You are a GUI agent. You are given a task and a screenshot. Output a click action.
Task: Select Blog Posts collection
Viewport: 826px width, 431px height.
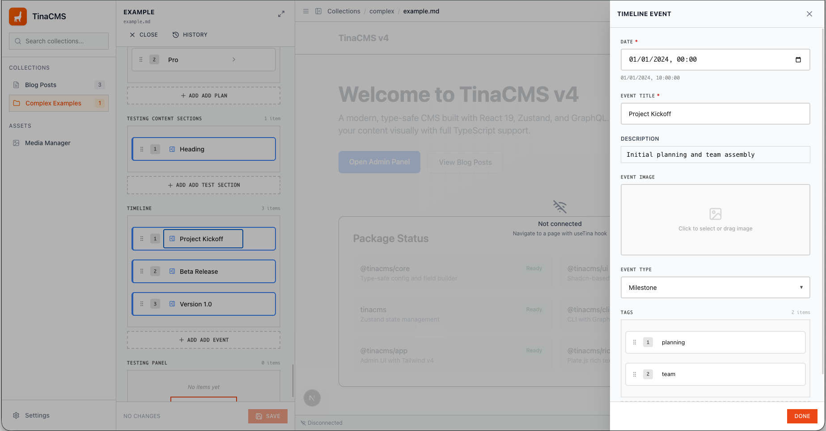point(59,85)
